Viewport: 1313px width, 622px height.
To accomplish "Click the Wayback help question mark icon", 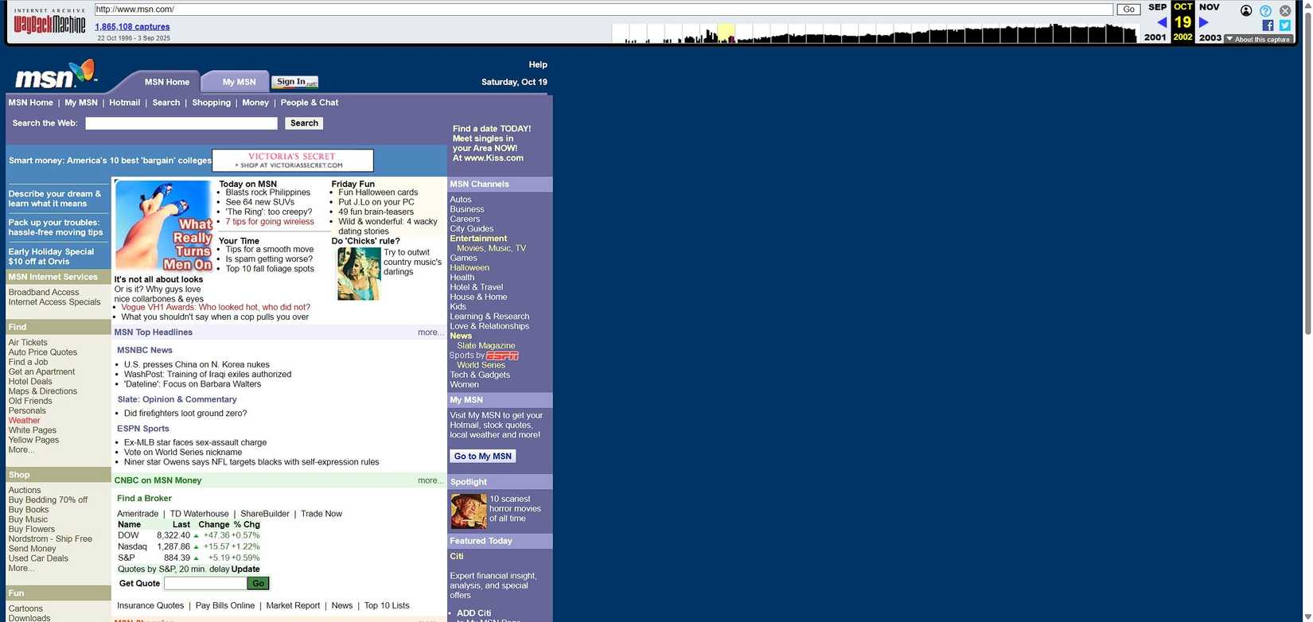I will tap(1265, 10).
